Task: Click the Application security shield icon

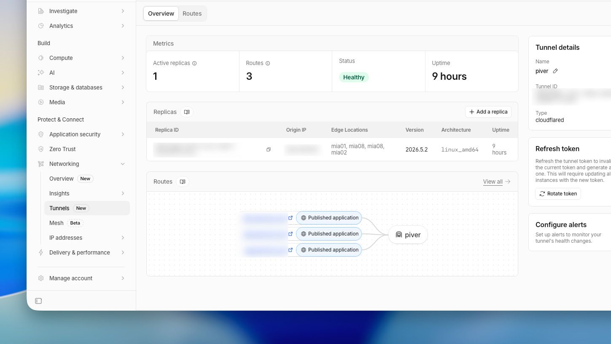Action: click(41, 134)
